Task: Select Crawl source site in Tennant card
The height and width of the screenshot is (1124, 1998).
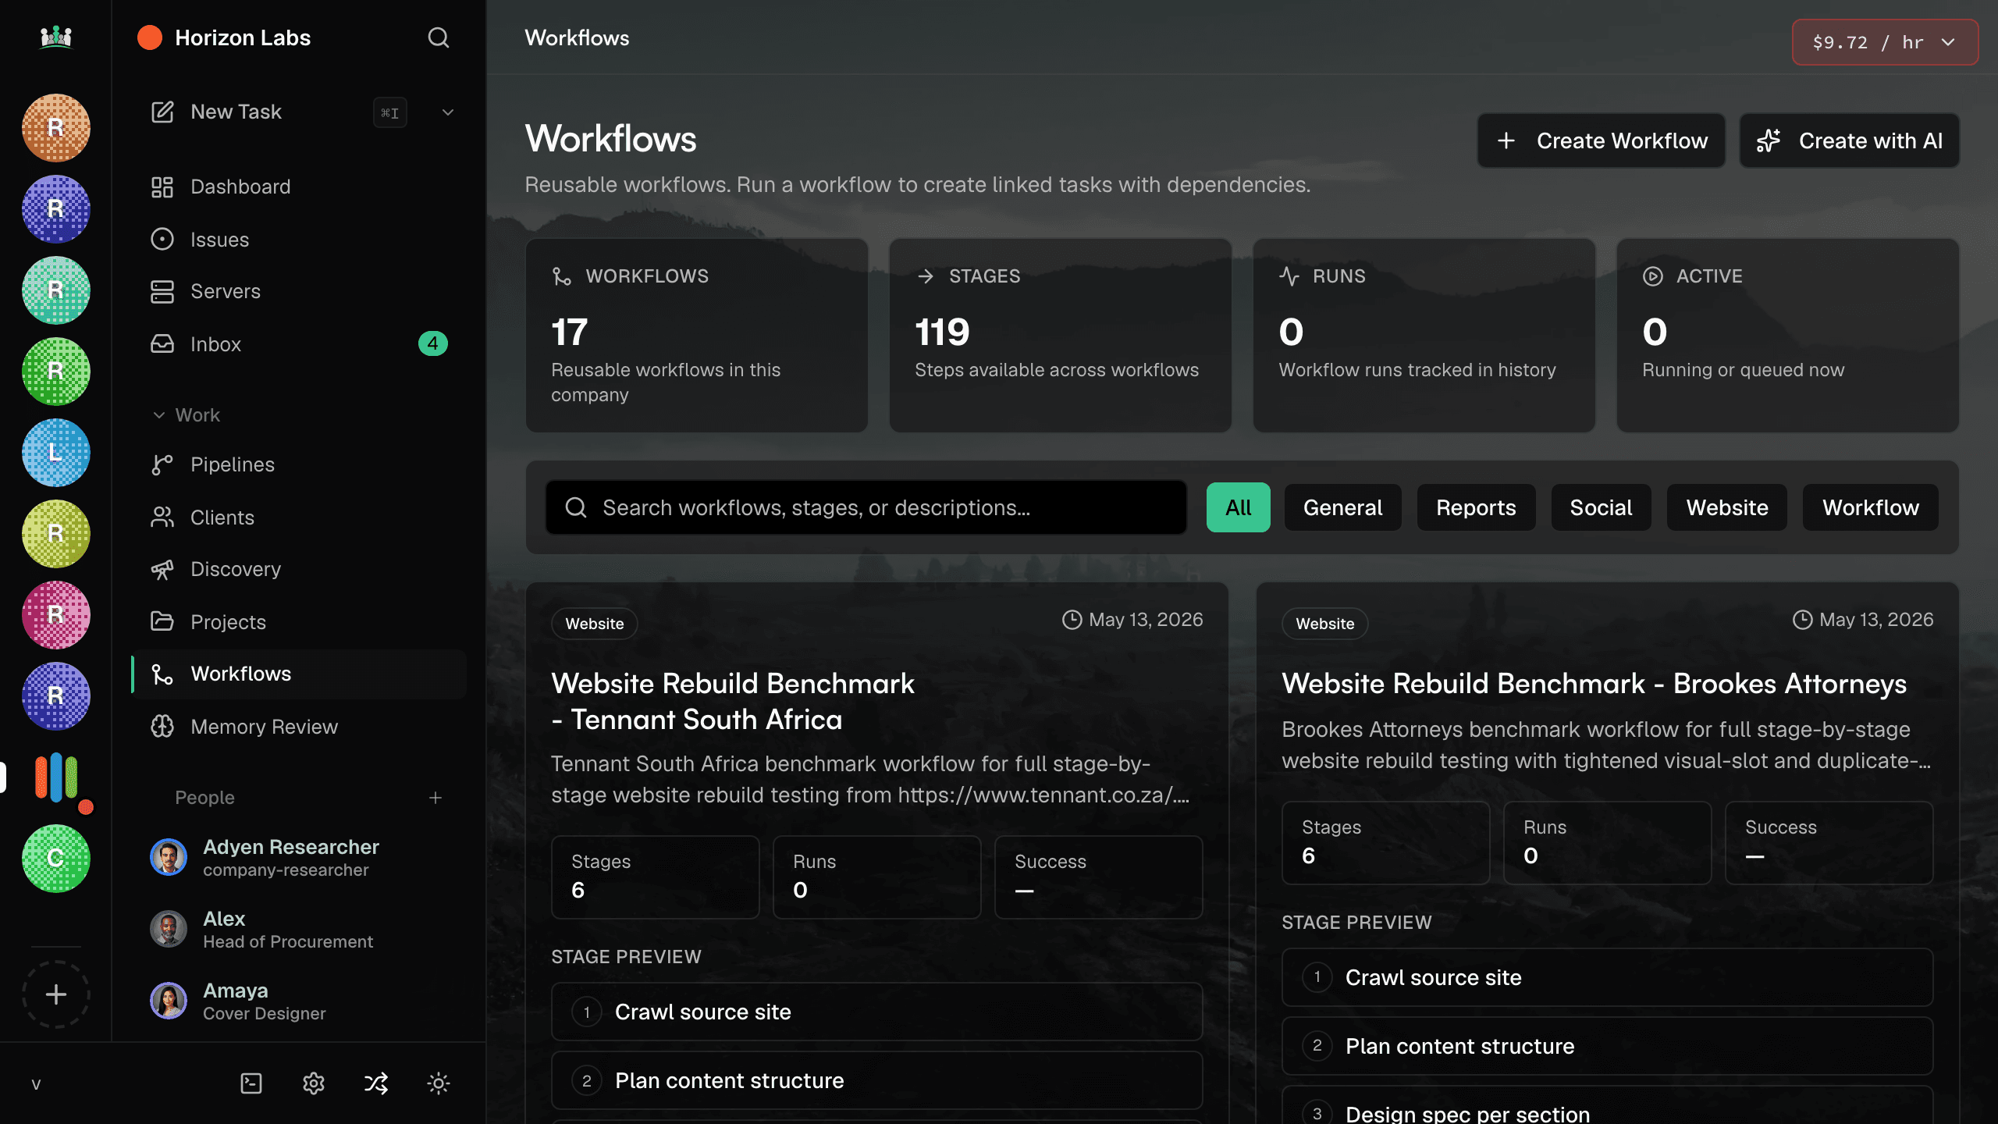Action: point(876,1012)
